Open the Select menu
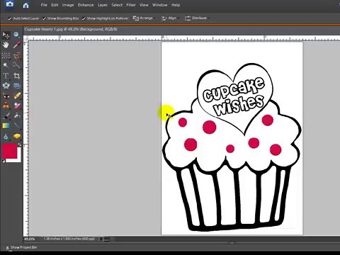Image resolution: width=340 pixels, height=255 pixels. pyautogui.click(x=117, y=5)
